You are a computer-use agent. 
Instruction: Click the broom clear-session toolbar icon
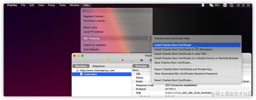110,60
